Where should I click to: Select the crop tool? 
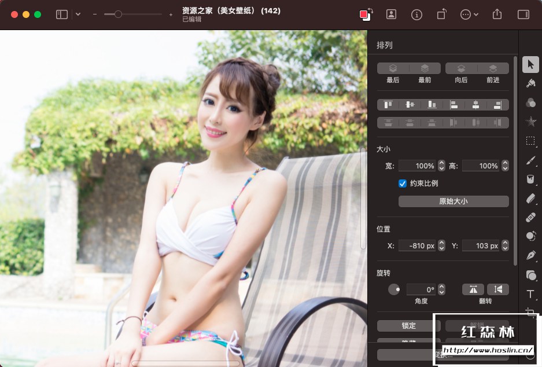(x=530, y=313)
